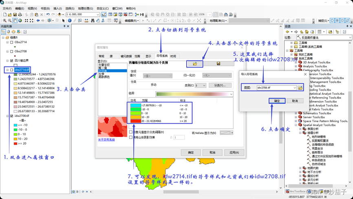Collapse the idw2714.tif layer legend
The height and width of the screenshot is (199, 353).
(x=7, y=70)
